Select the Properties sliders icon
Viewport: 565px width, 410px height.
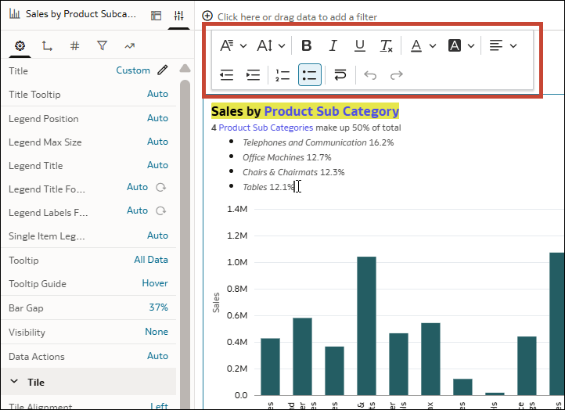178,16
